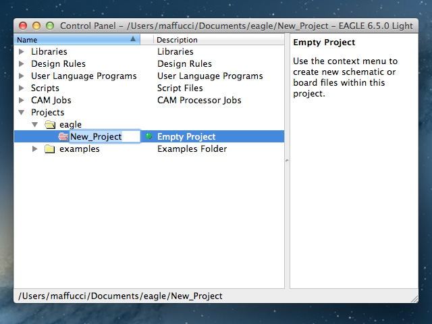
Task: Click the New_Project name edit field
Action: [104, 136]
